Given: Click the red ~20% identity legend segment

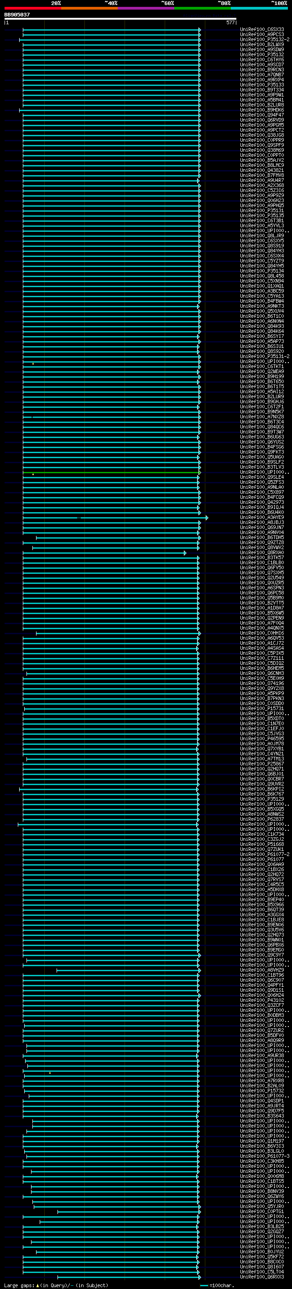Looking at the screenshot, I should click(32, 8).
